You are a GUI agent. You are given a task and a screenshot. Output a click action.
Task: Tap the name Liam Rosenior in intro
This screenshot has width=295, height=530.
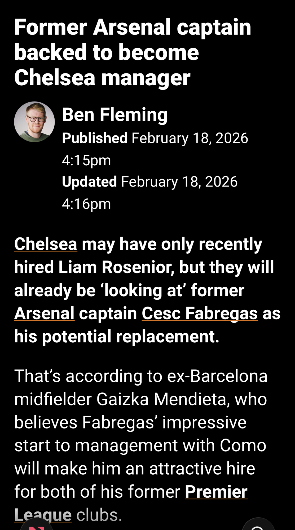click(116, 267)
